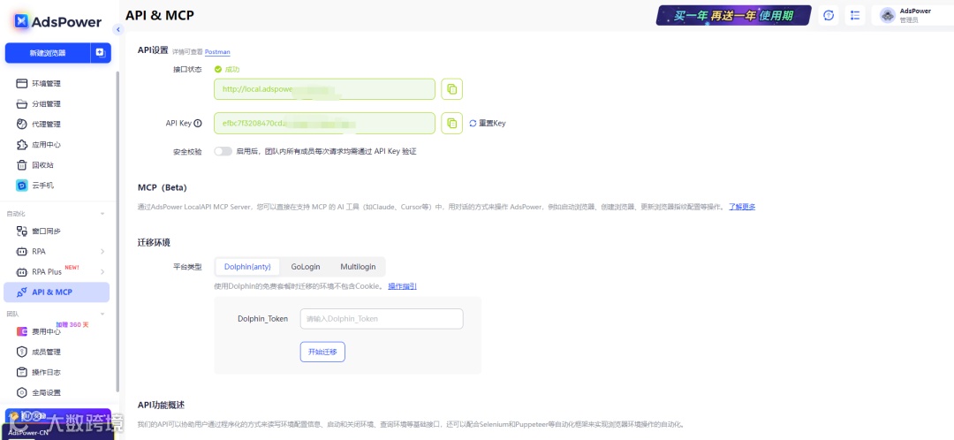Toggle the 安全校验 switch

pos(223,151)
